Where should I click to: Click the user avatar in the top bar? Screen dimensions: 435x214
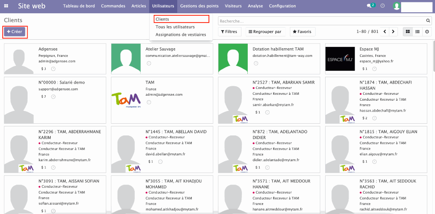[397, 6]
